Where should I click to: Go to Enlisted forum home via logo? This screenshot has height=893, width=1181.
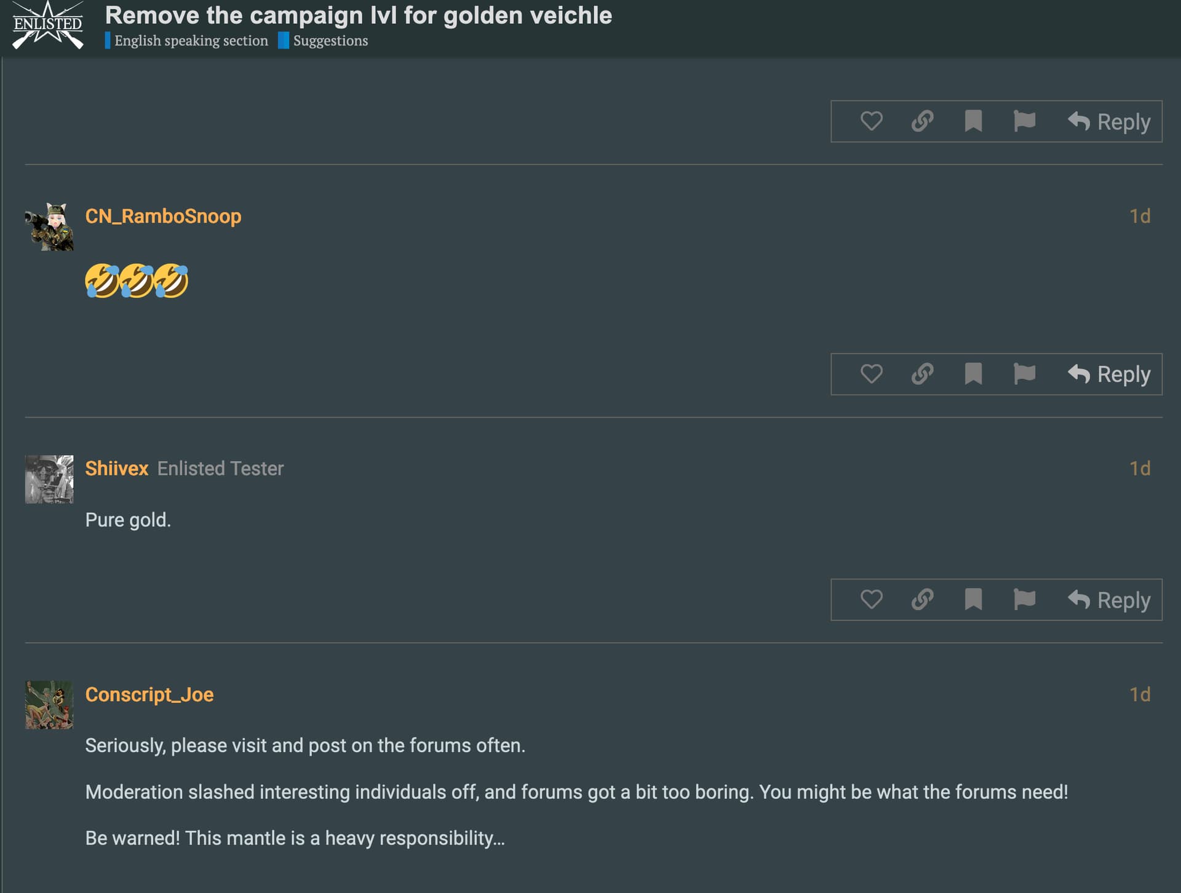click(x=48, y=26)
